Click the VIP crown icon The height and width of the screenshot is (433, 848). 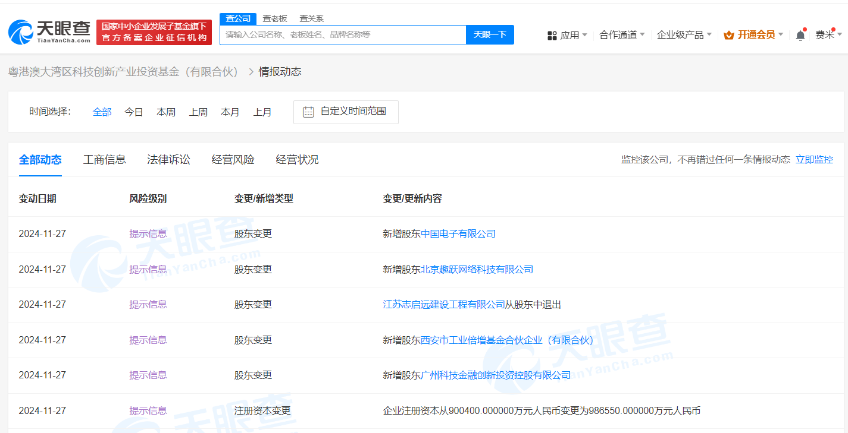tap(728, 36)
